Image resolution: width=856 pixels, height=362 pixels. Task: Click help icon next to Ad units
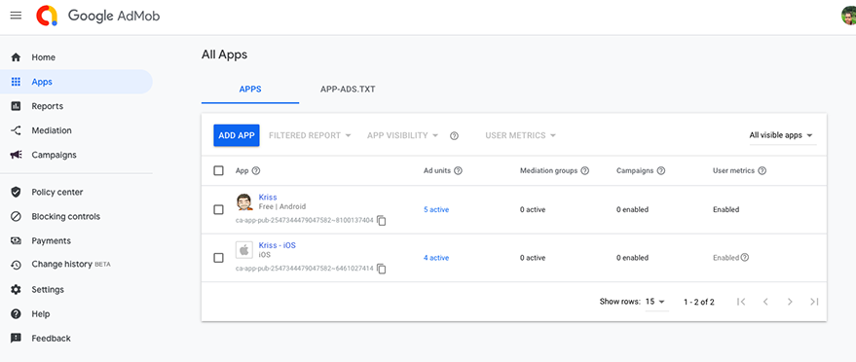[458, 170]
